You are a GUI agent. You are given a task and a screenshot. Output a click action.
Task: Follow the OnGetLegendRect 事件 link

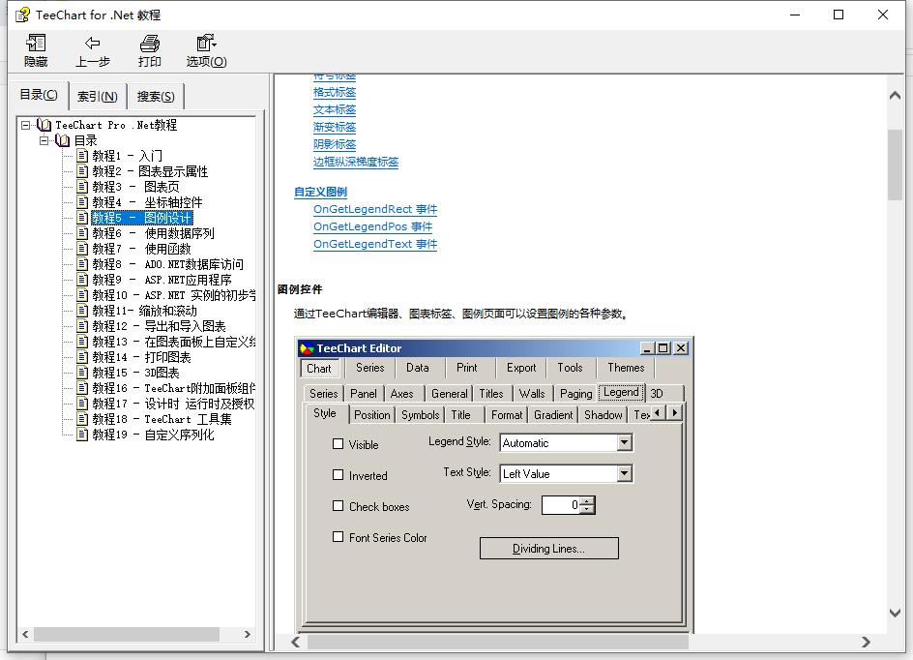point(375,209)
